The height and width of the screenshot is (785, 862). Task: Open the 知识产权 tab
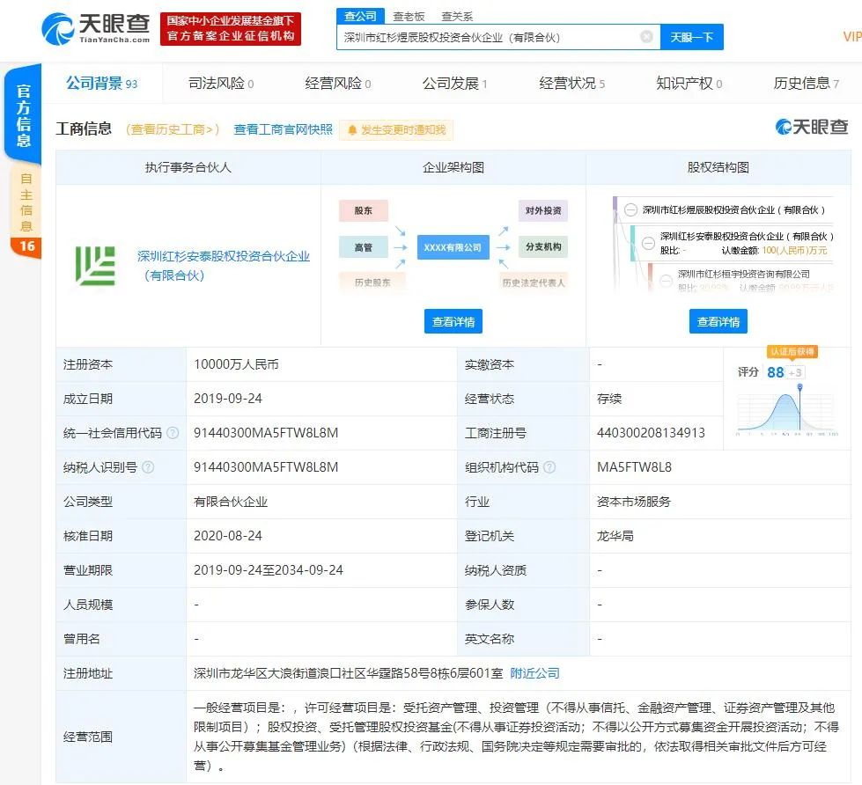pyautogui.click(x=689, y=84)
